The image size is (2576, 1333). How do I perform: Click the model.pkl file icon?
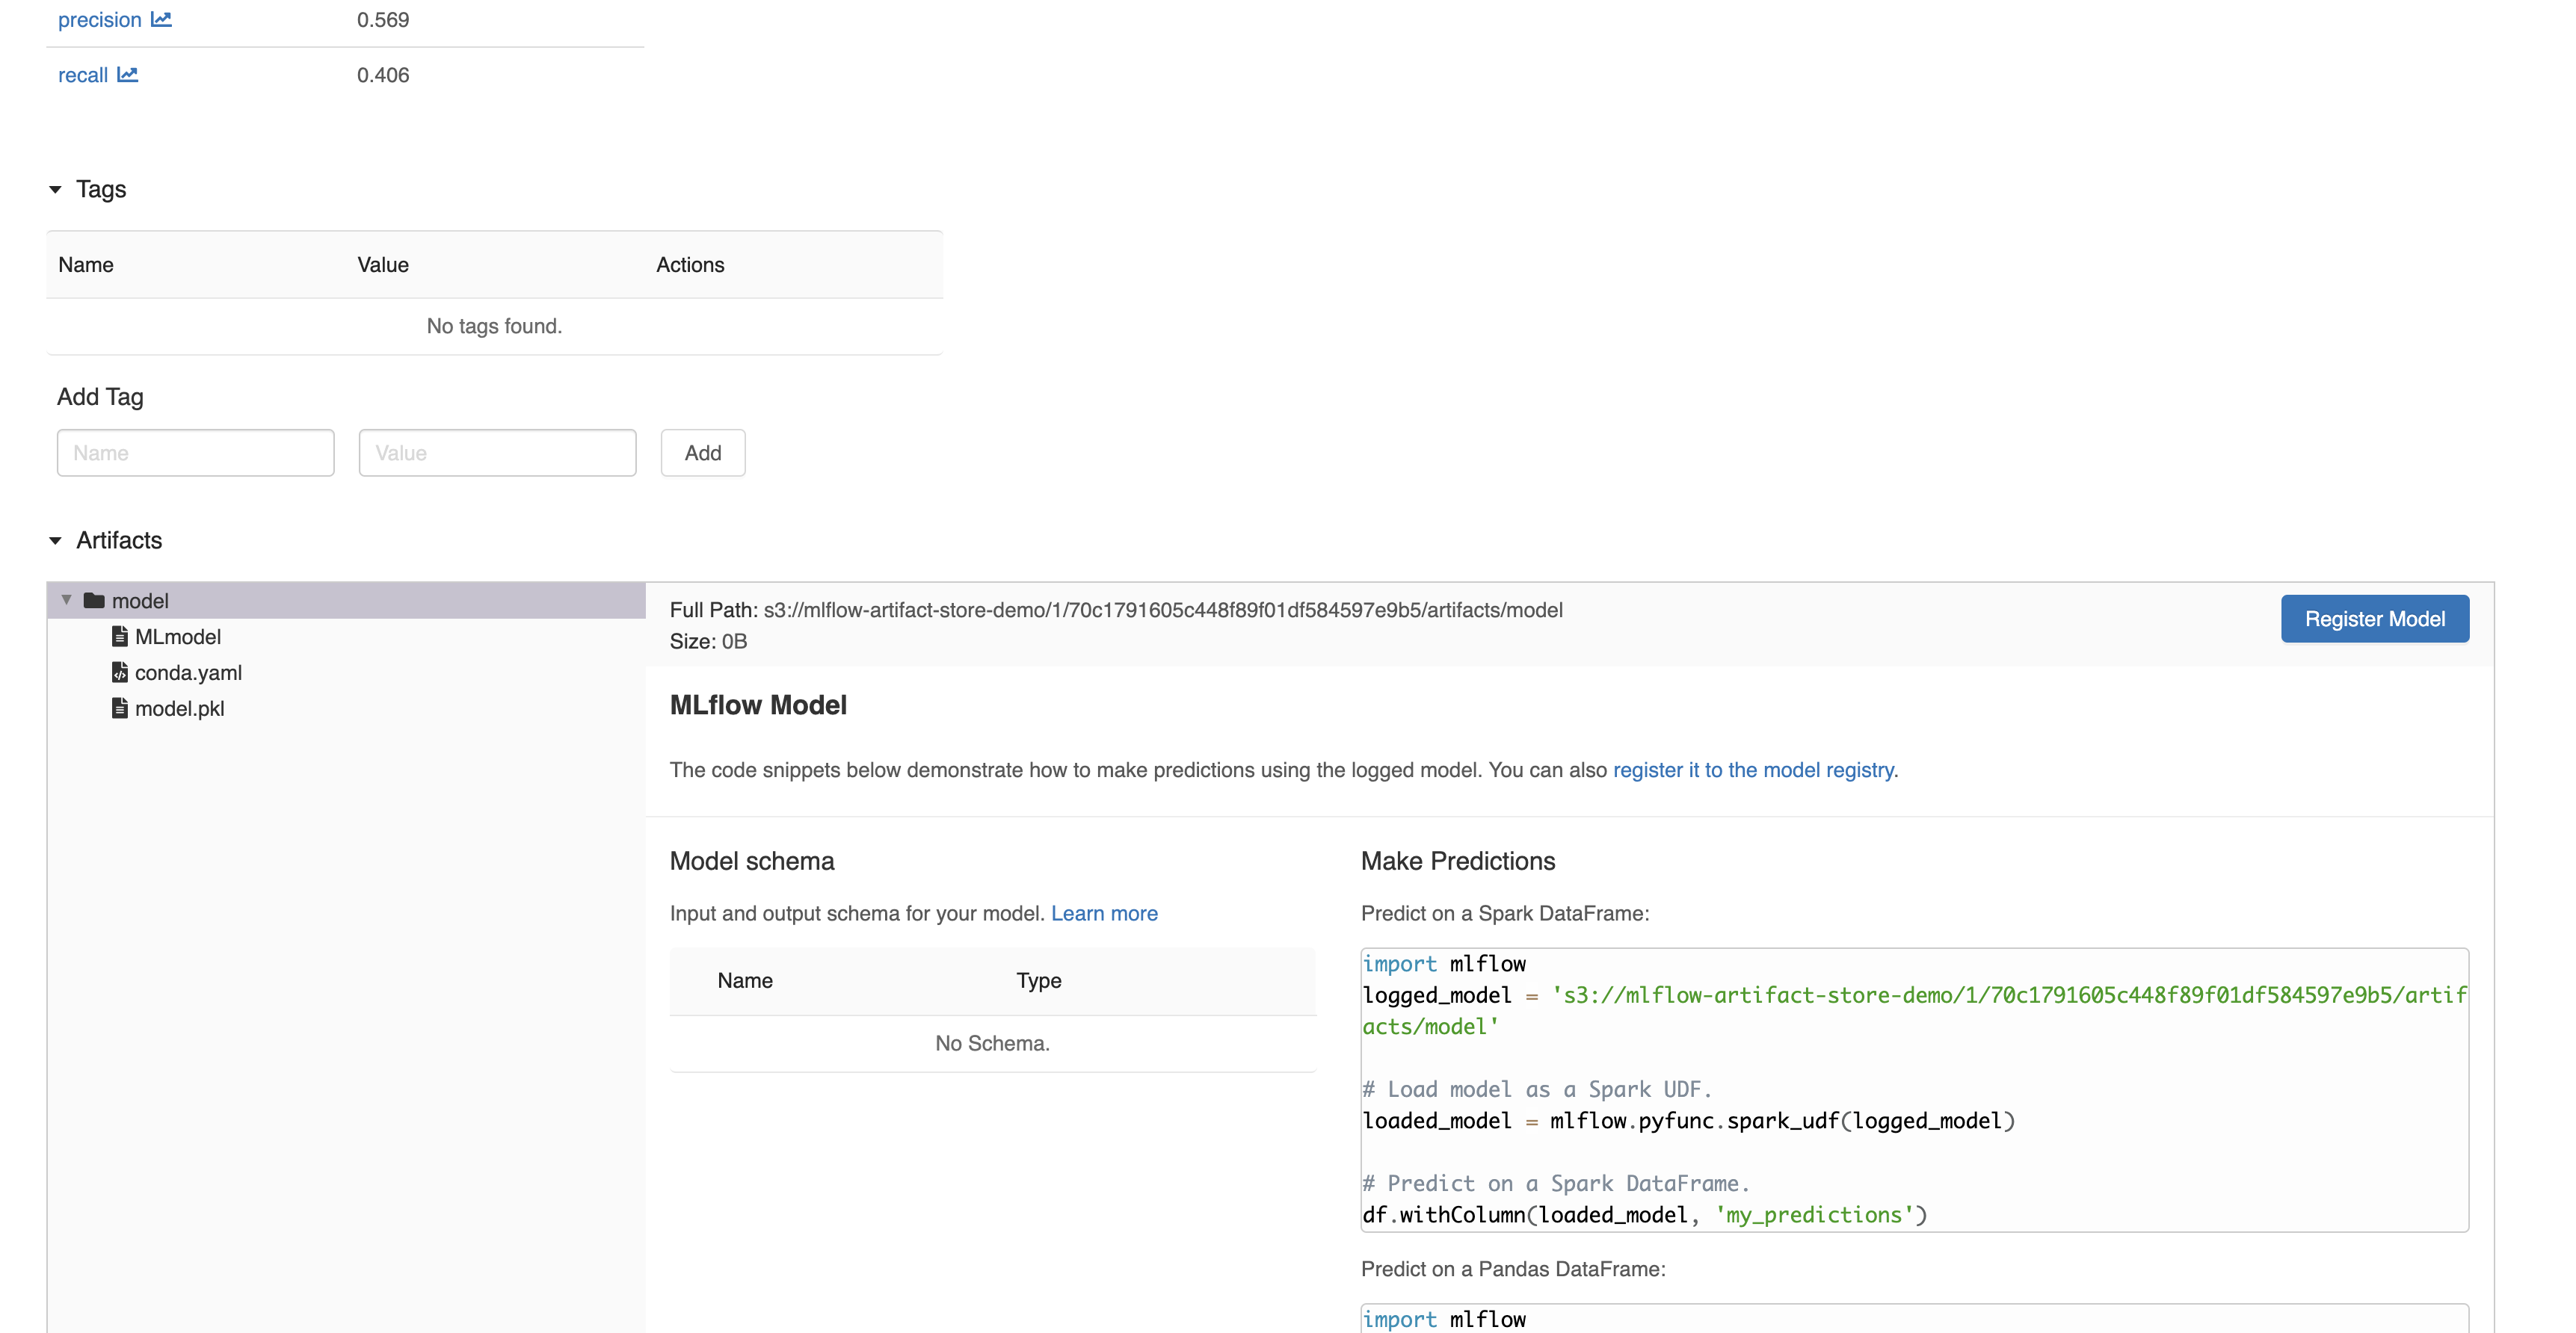[x=120, y=708]
